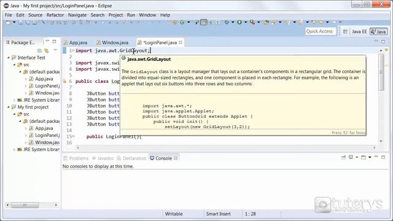
Task: Open the Source menu
Action: (36, 15)
